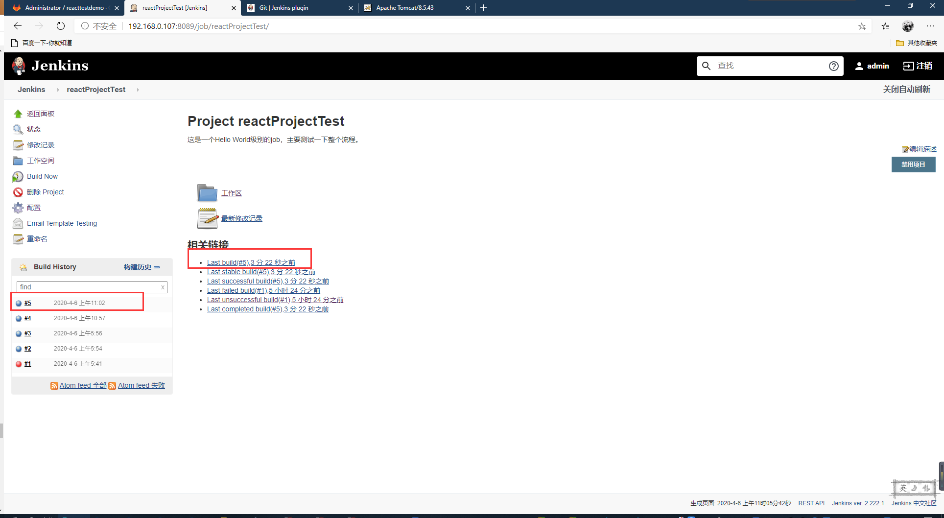Open build #2 in Build History
The height and width of the screenshot is (518, 944).
pyautogui.click(x=28, y=349)
